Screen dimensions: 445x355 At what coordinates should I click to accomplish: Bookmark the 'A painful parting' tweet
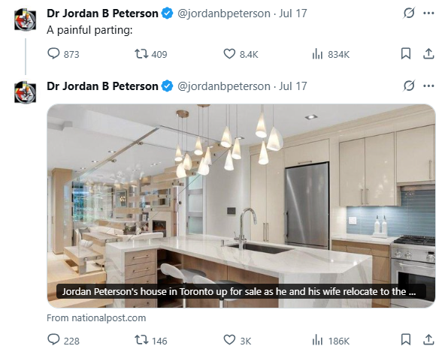[x=406, y=53]
